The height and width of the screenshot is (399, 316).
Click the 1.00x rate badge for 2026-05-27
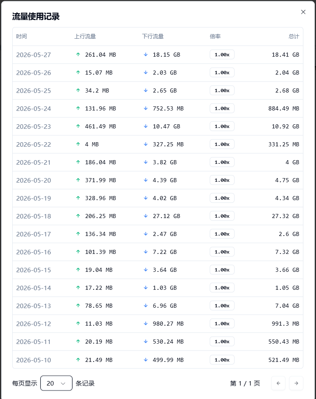pyautogui.click(x=222, y=55)
